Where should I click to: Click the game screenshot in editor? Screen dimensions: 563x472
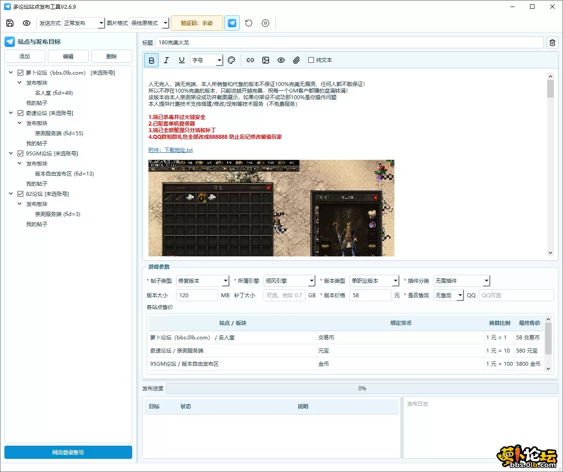point(271,208)
